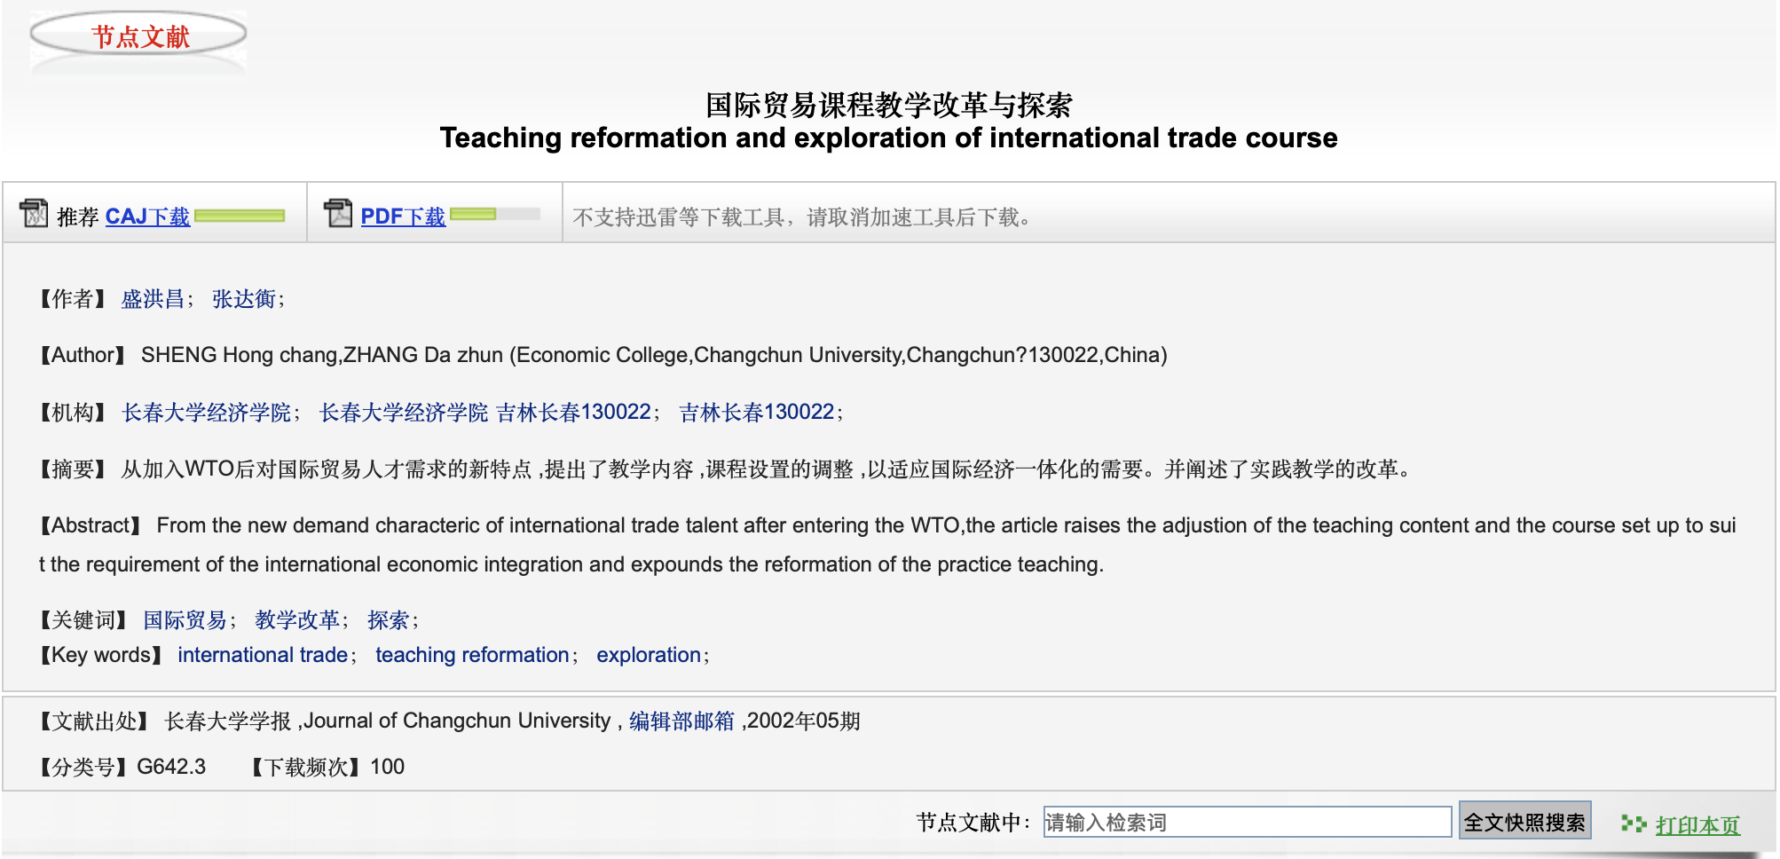The image size is (1780, 859).
Task: Click the 节点文献 oval badge
Action: 139,36
